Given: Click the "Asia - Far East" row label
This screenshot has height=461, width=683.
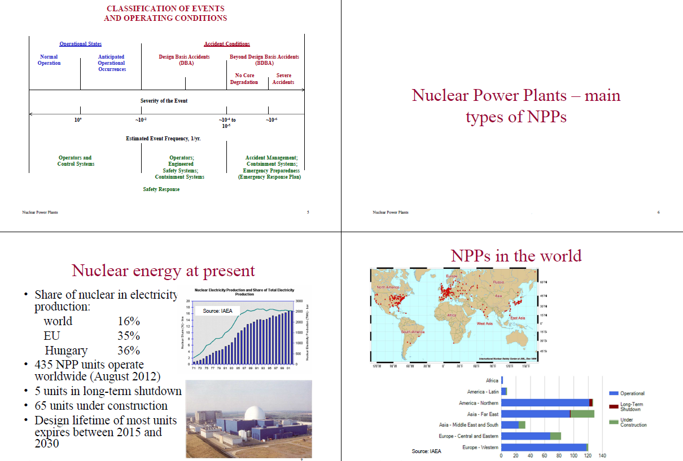Looking at the screenshot, I should (x=483, y=414).
